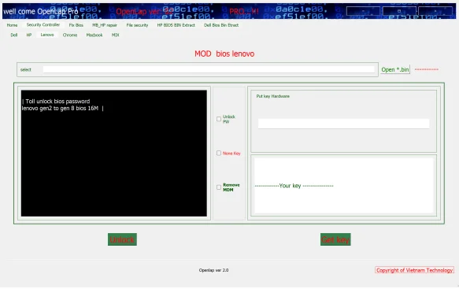Image resolution: width=459 pixels, height=289 pixels.
Task: Click the select file path field
Action: pyautogui.click(x=209, y=69)
